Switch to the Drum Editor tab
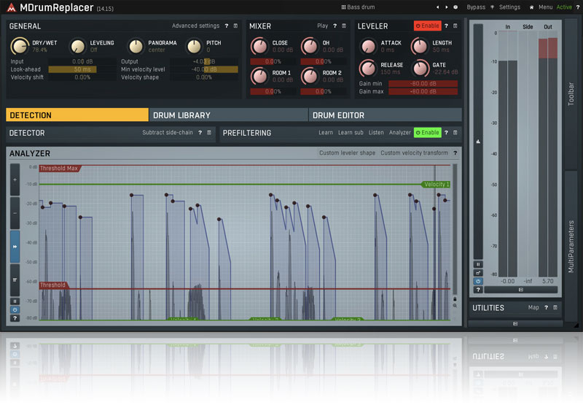This screenshot has height=405, width=583. [x=385, y=115]
